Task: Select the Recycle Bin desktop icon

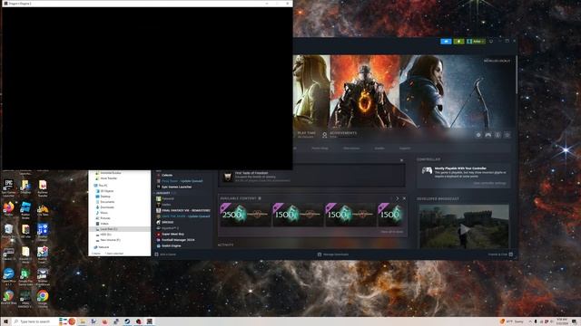Action: 8,231
